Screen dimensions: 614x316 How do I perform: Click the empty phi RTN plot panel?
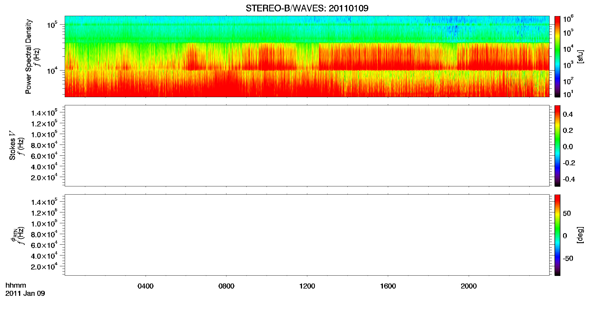(307, 235)
